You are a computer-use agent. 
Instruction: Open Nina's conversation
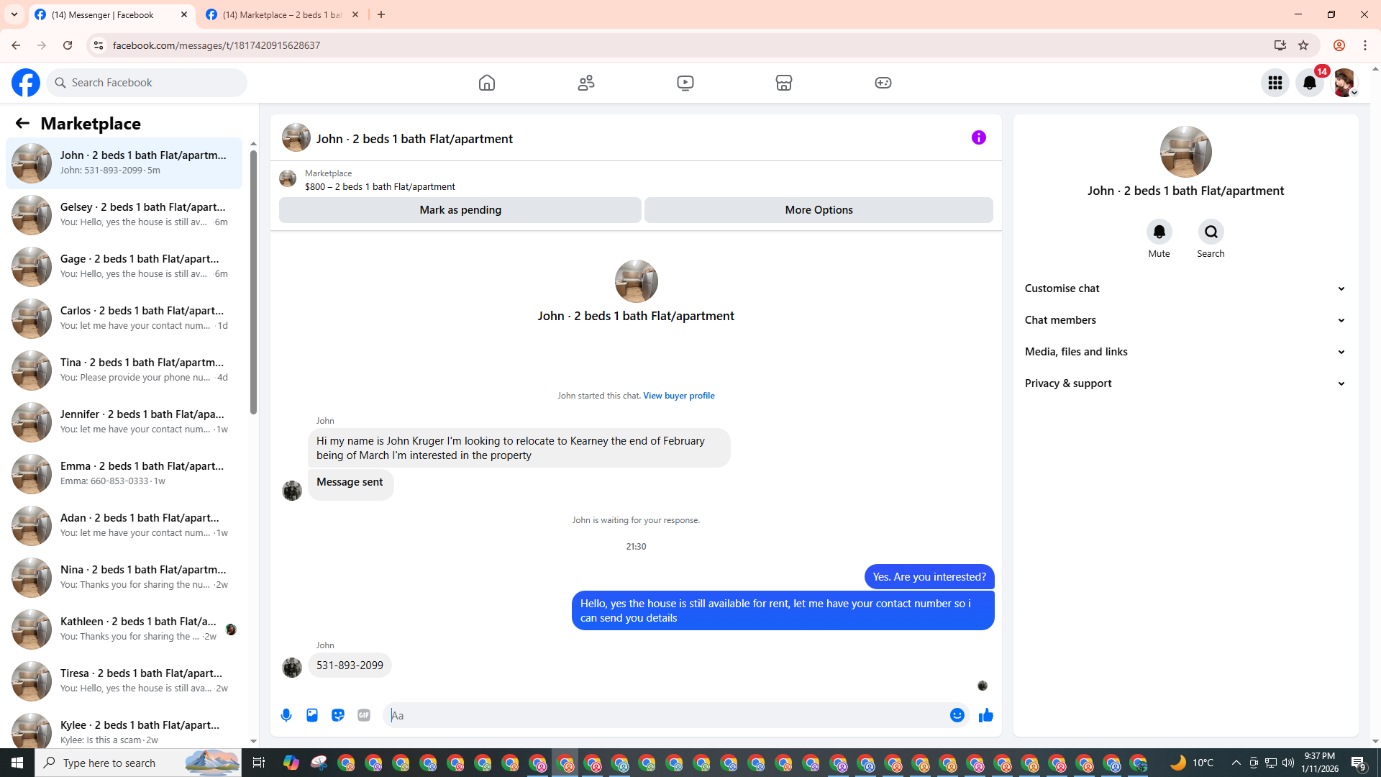coord(124,578)
